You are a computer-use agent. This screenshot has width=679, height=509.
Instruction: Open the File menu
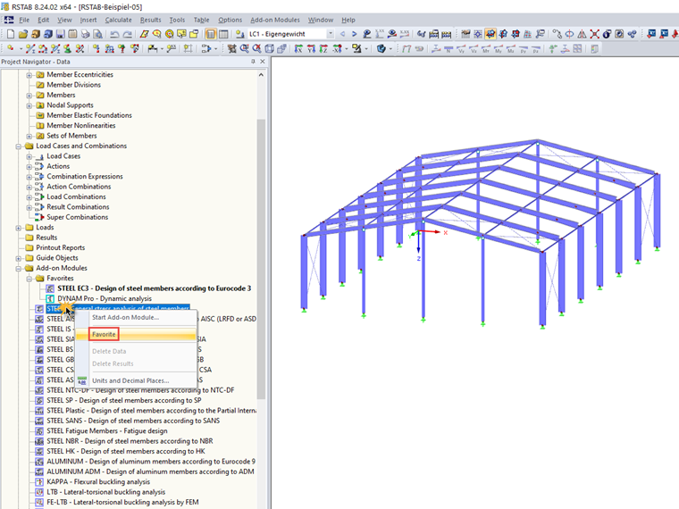[24, 20]
